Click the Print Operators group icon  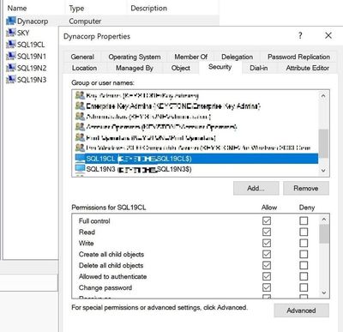[80, 137]
